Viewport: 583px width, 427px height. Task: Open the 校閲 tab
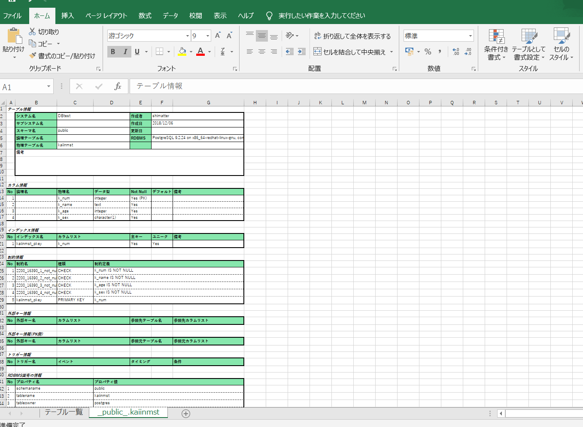pyautogui.click(x=196, y=16)
